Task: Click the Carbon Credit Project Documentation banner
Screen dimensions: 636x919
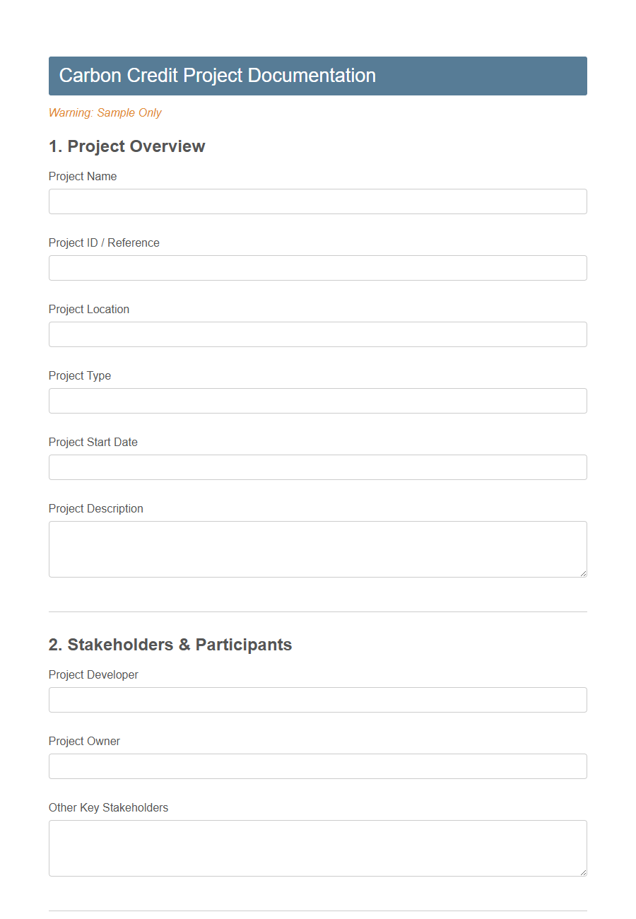Action: click(317, 75)
